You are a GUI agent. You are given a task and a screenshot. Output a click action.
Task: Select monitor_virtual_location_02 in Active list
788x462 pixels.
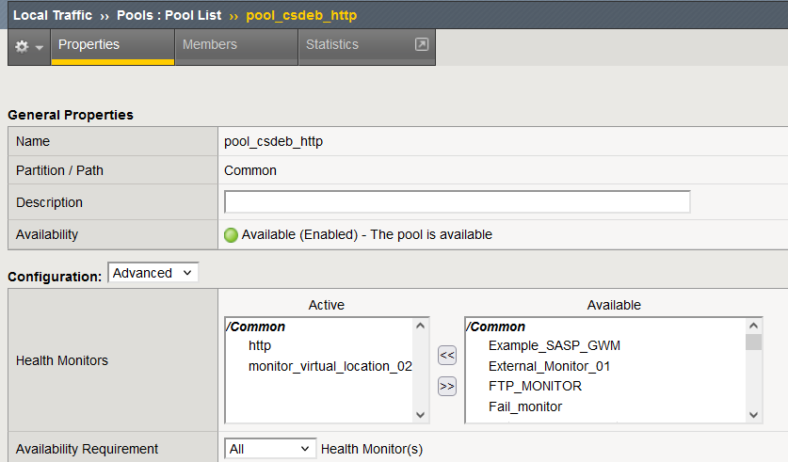coord(330,366)
